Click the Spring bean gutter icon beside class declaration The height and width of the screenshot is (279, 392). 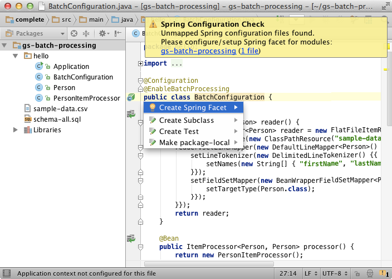(x=130, y=97)
